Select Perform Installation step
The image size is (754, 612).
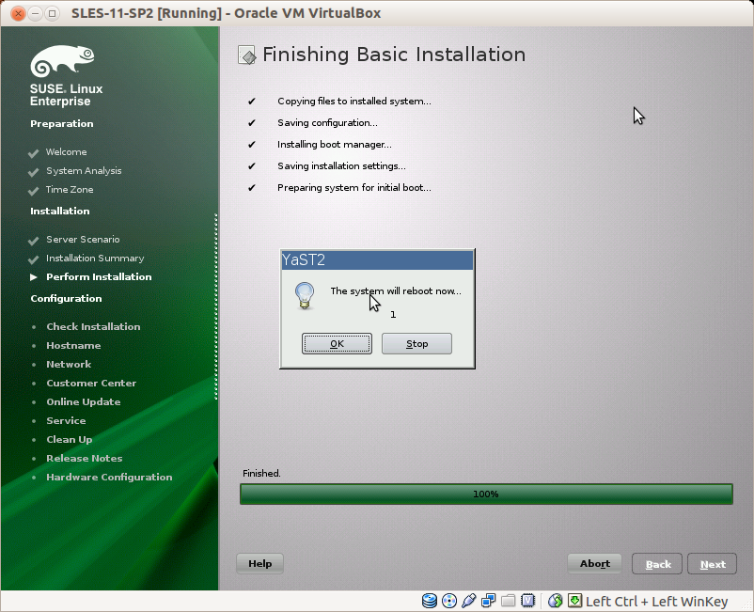pos(99,277)
